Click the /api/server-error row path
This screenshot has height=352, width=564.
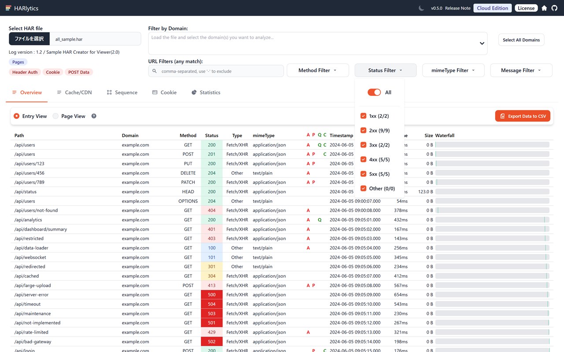(31, 295)
